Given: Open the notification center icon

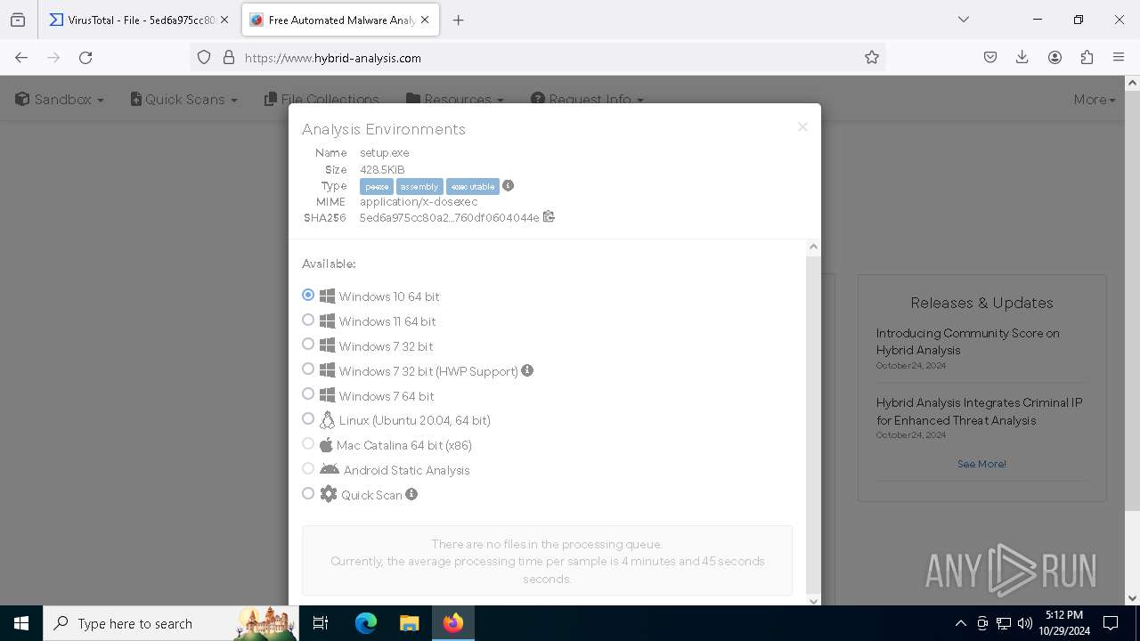Looking at the screenshot, I should (1111, 623).
